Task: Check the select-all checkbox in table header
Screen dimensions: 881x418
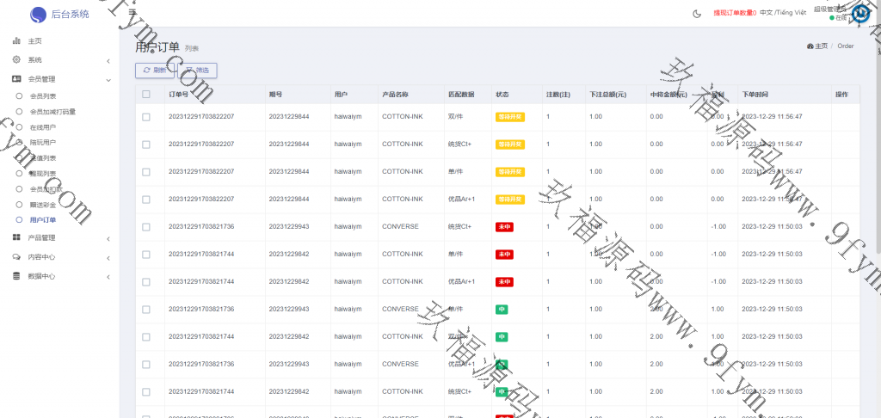Action: point(146,94)
